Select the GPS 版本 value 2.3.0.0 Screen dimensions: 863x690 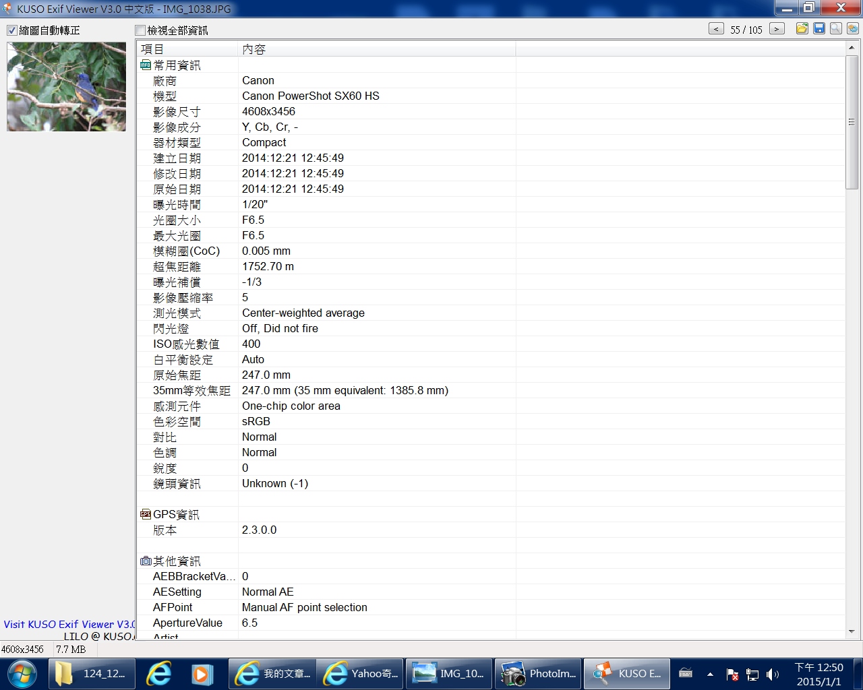point(260,530)
